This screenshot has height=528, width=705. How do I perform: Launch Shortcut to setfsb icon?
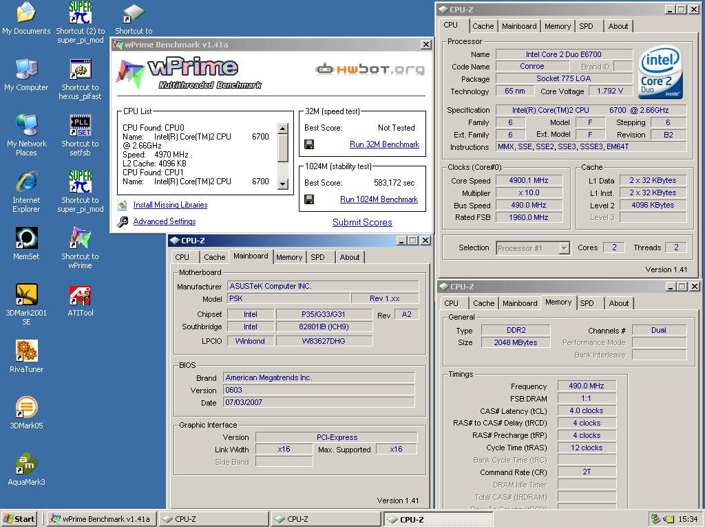coord(80,135)
